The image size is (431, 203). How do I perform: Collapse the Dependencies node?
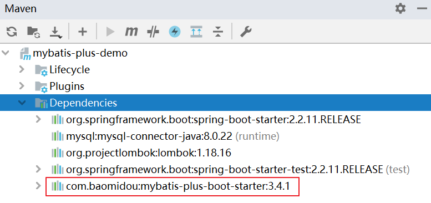coord(22,103)
